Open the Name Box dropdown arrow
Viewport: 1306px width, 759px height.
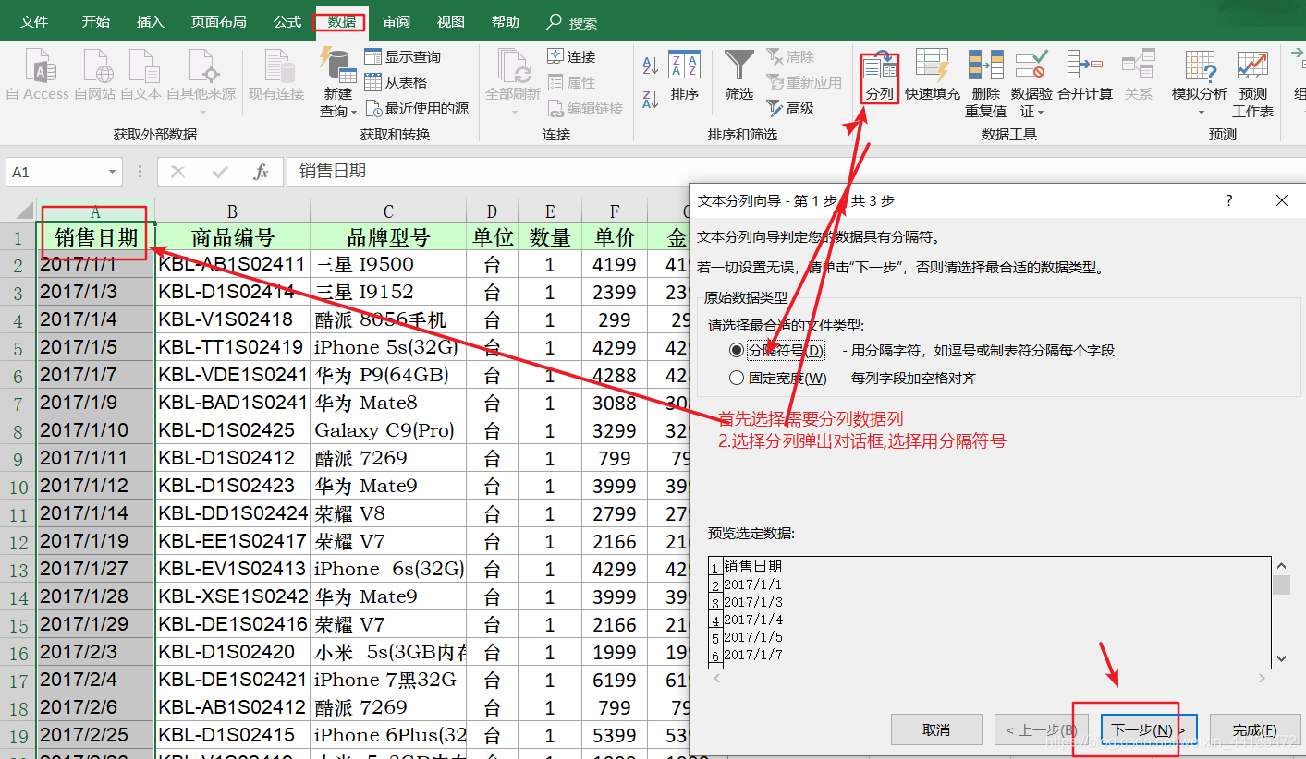(x=112, y=172)
